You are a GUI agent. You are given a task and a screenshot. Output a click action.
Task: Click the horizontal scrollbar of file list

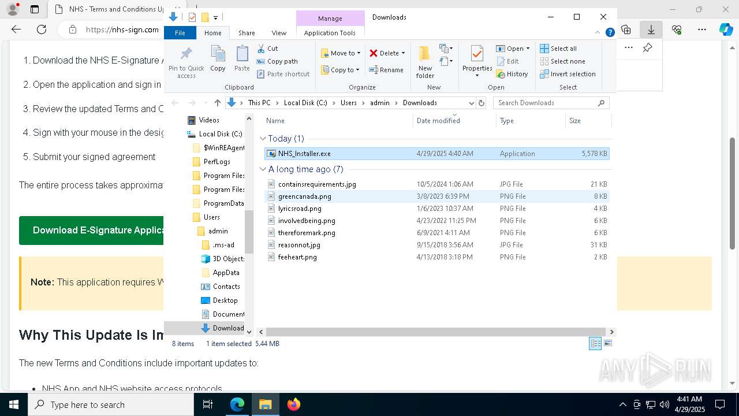[435, 332]
